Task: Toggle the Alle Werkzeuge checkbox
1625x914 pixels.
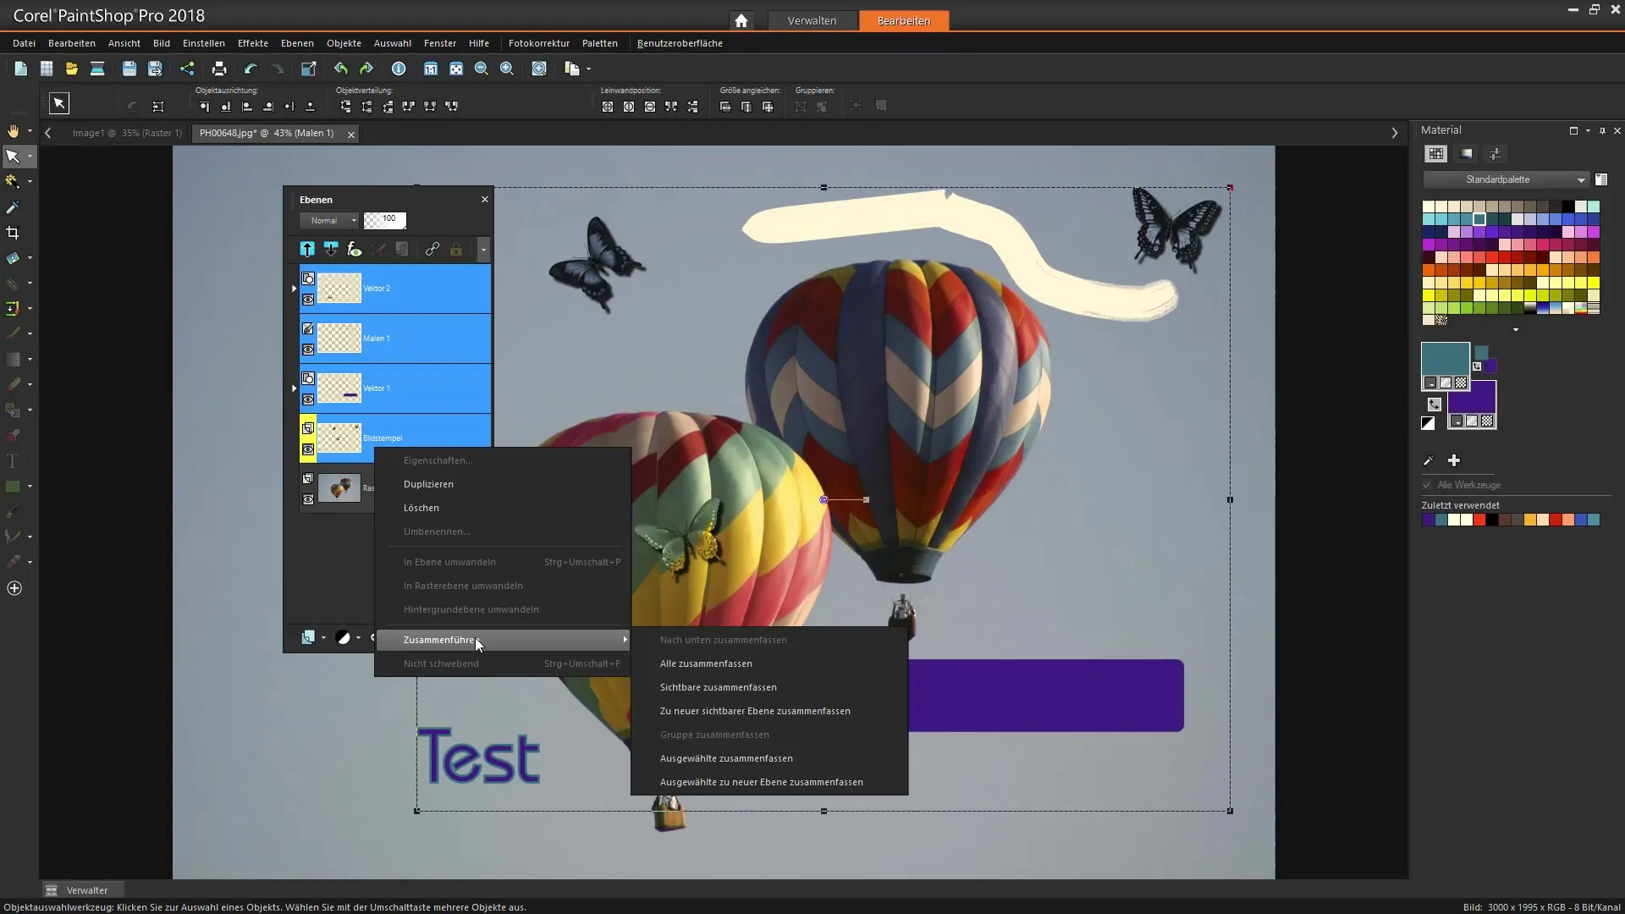Action: (1427, 485)
